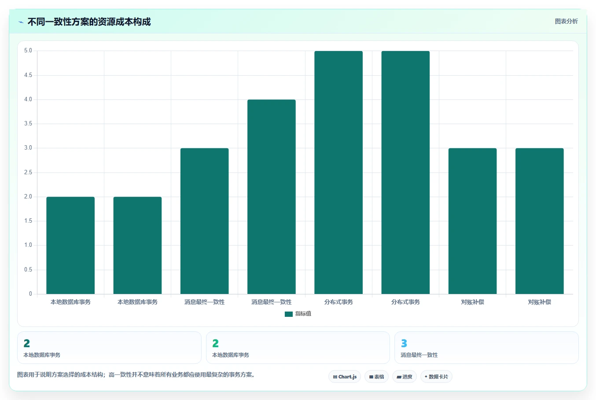Screen dimensions: 596x400
Task: Click the last 对账补偿 bar in chart
Action: [540, 221]
